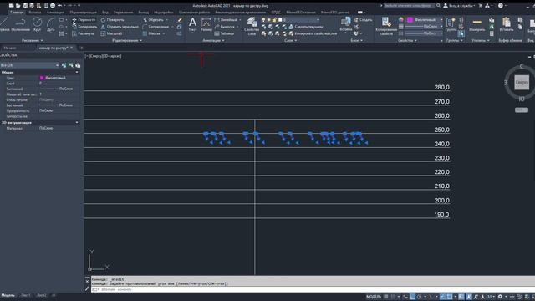Viewport: 535px width, 301px height.
Task: Click the Array (Массив) tool
Action: (x=151, y=33)
